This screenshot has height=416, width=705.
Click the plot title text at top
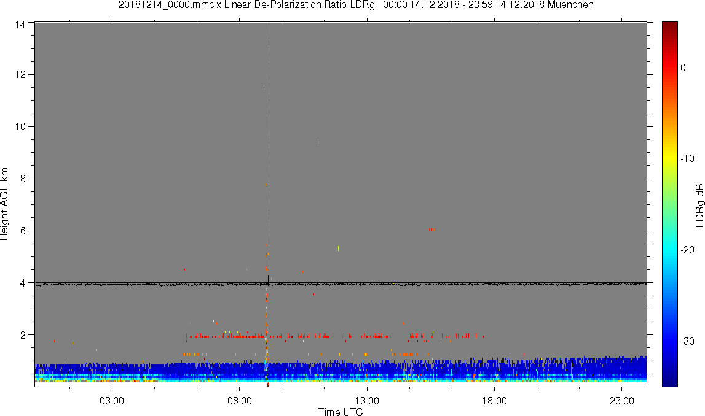356,5
